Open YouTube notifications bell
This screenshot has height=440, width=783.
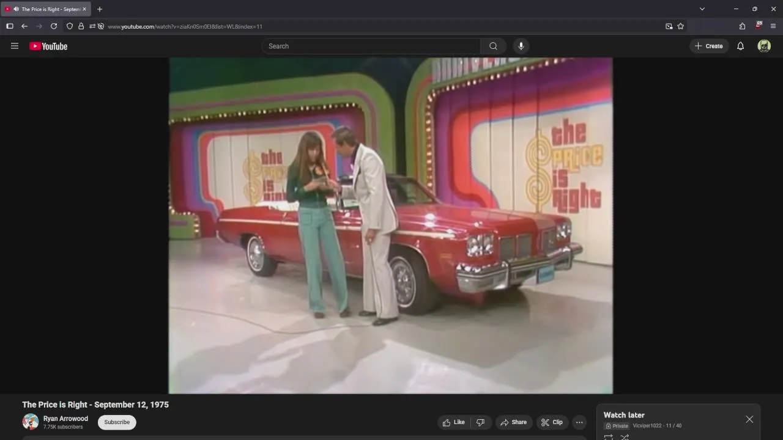point(740,46)
